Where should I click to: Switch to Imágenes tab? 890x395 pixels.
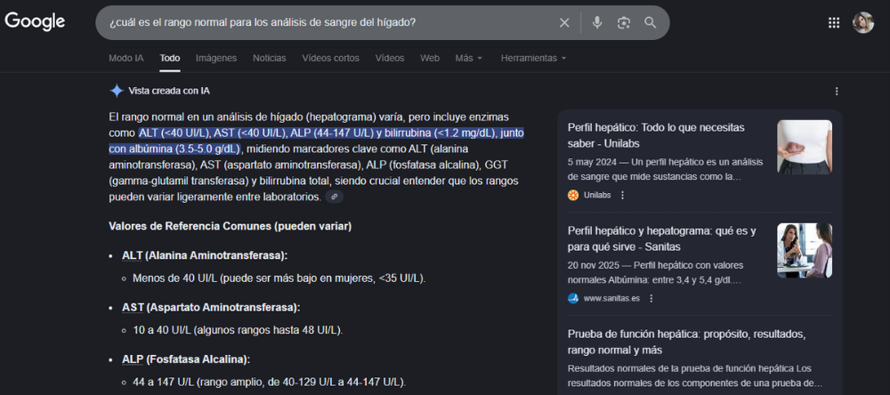click(x=216, y=58)
